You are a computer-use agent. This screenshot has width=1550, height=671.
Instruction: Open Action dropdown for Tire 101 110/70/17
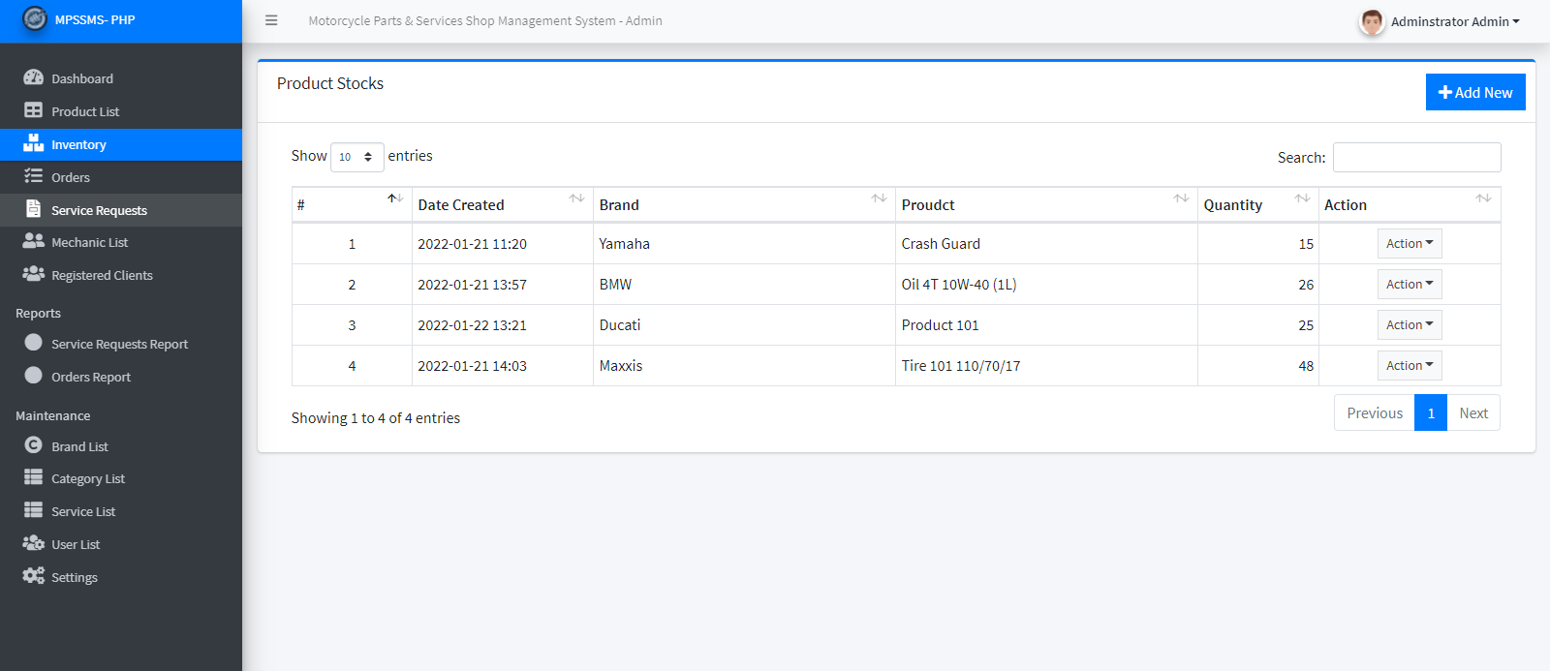click(1410, 366)
